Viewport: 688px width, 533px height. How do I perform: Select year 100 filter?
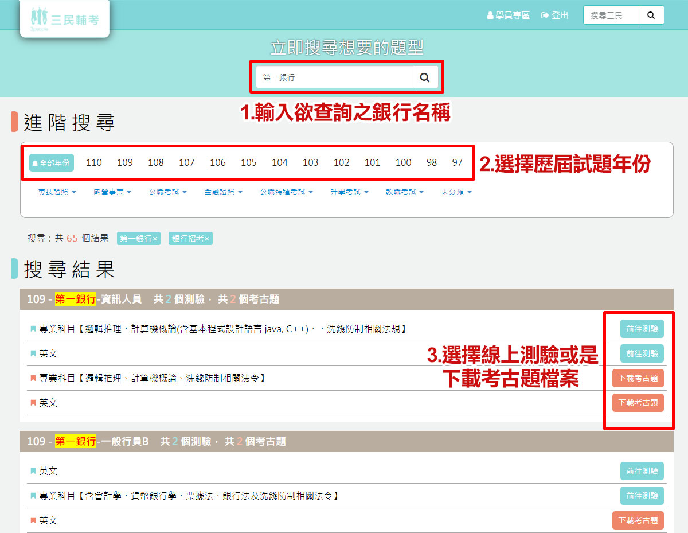point(404,163)
